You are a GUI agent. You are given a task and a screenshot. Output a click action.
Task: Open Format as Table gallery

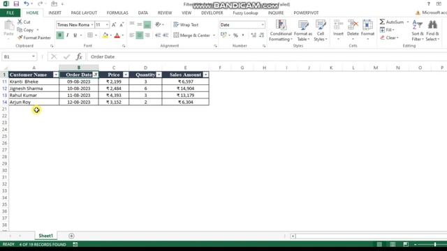[x=303, y=31]
